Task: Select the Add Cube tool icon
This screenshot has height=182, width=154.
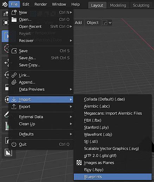Action: (x=7, y=140)
